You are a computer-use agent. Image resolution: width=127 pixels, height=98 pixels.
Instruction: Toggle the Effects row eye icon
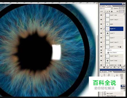point(101,50)
